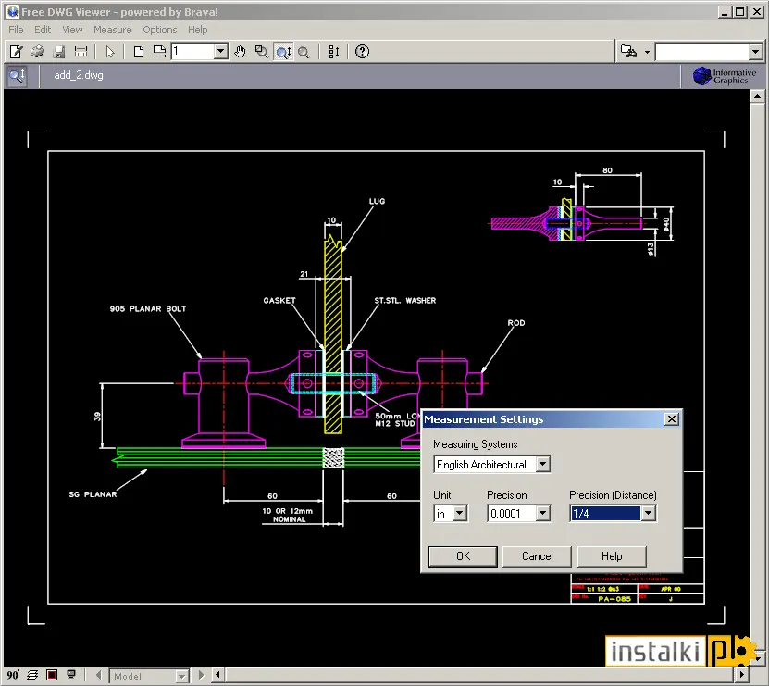Click the Informative Graphics logo
Viewport: 769px width, 686px height.
coord(724,76)
